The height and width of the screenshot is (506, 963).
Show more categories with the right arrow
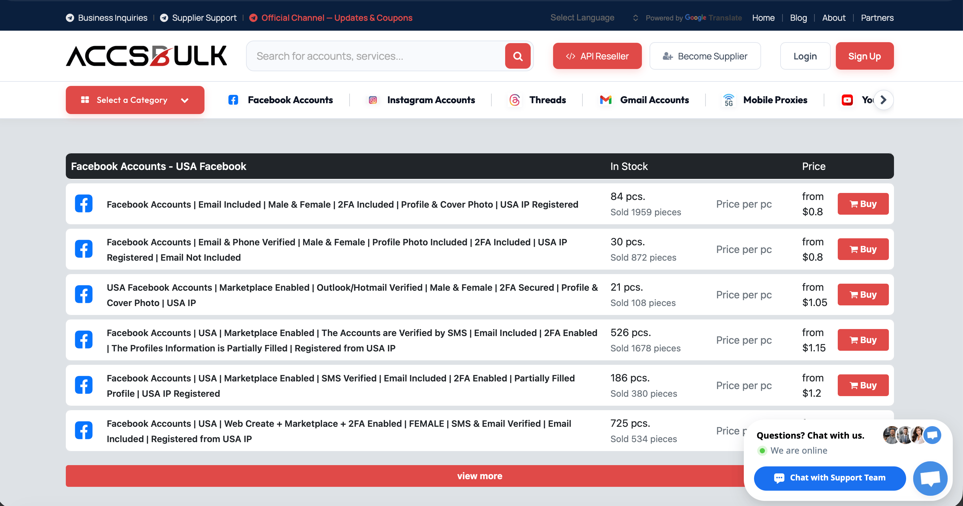(883, 100)
